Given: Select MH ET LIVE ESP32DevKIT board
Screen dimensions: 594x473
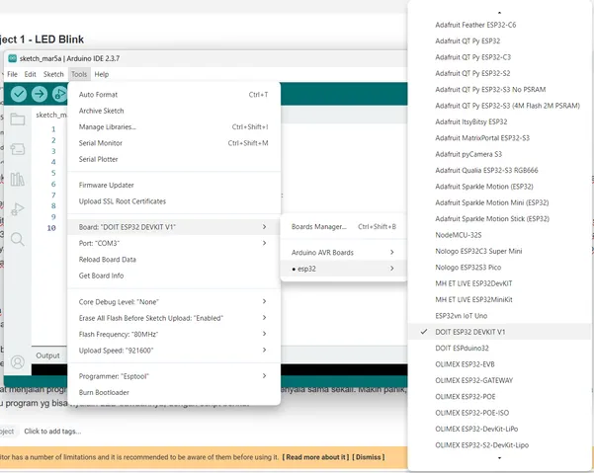Looking at the screenshot, I should click(499, 283).
